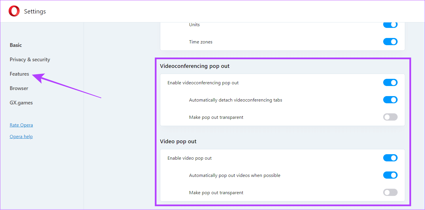Screen dimensions: 425x210
Task: Click the Enable video pop out label
Action: [x=190, y=158]
